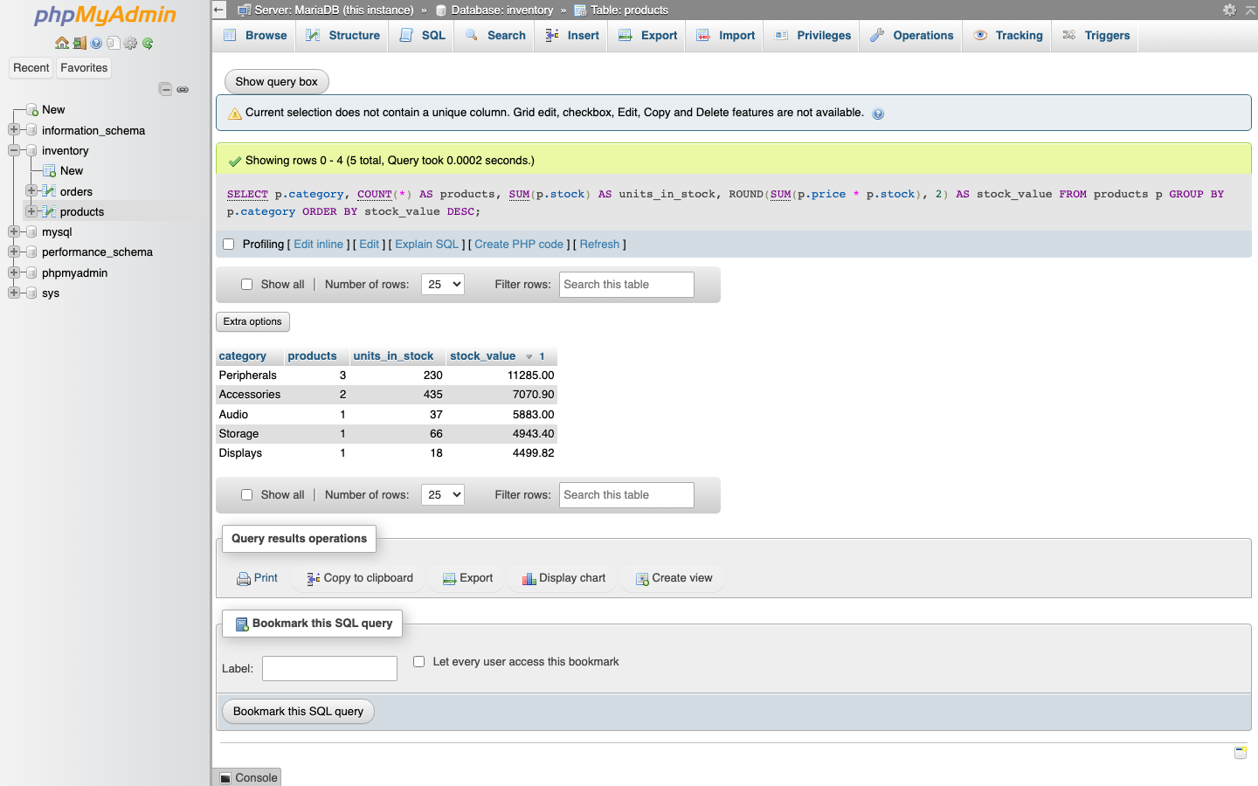Click the Show query box button

point(276,82)
